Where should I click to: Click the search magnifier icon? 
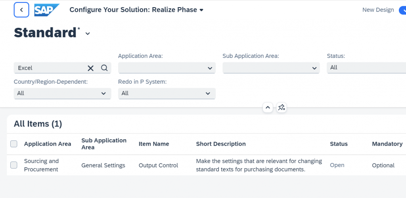104,68
